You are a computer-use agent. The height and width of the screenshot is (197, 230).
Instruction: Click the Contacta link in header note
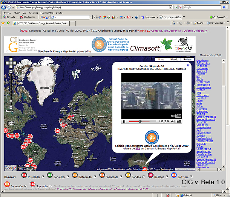pyautogui.click(x=156, y=31)
